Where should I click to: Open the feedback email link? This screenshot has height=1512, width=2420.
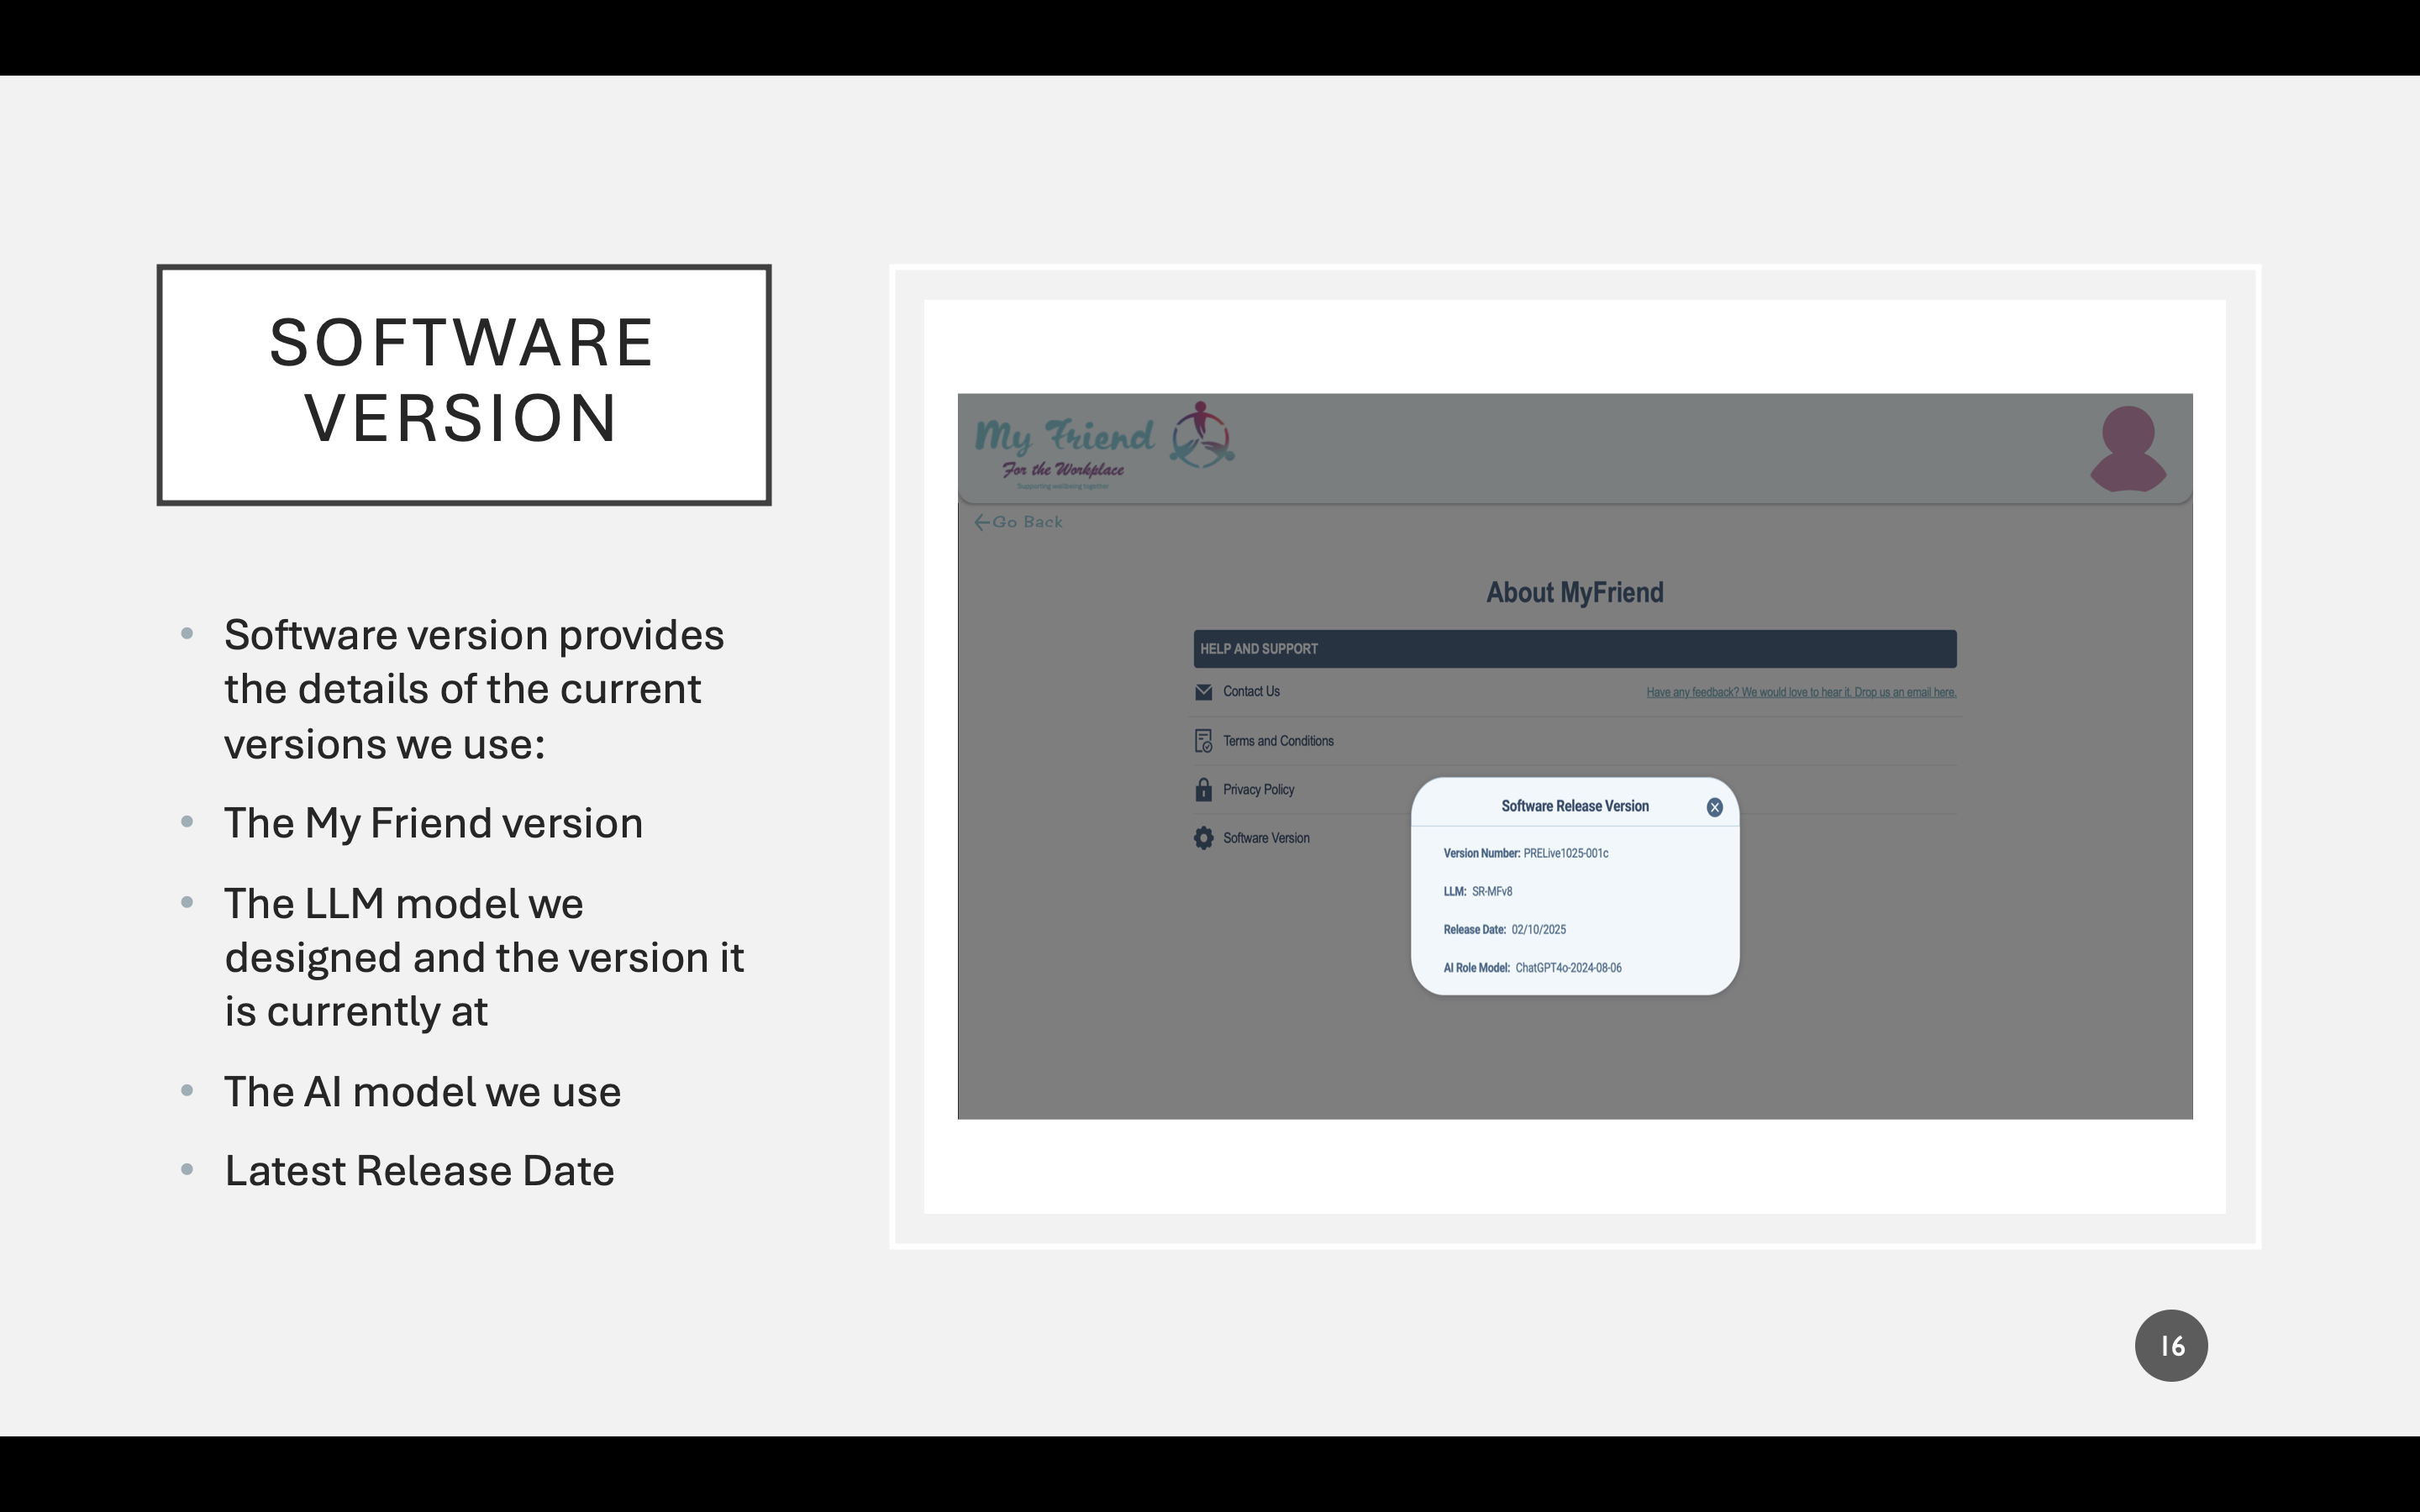[1800, 692]
